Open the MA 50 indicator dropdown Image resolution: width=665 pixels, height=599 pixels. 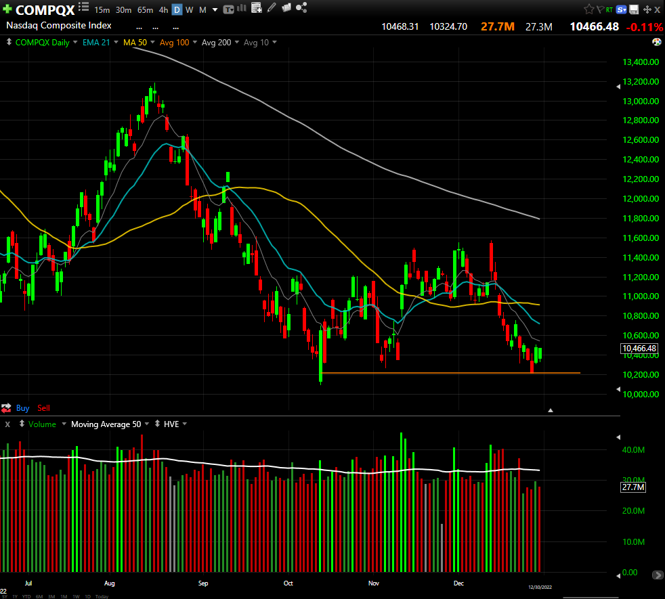152,42
